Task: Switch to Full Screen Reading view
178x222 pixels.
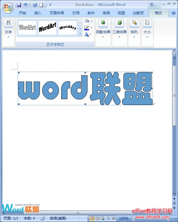Action: tap(97, 218)
